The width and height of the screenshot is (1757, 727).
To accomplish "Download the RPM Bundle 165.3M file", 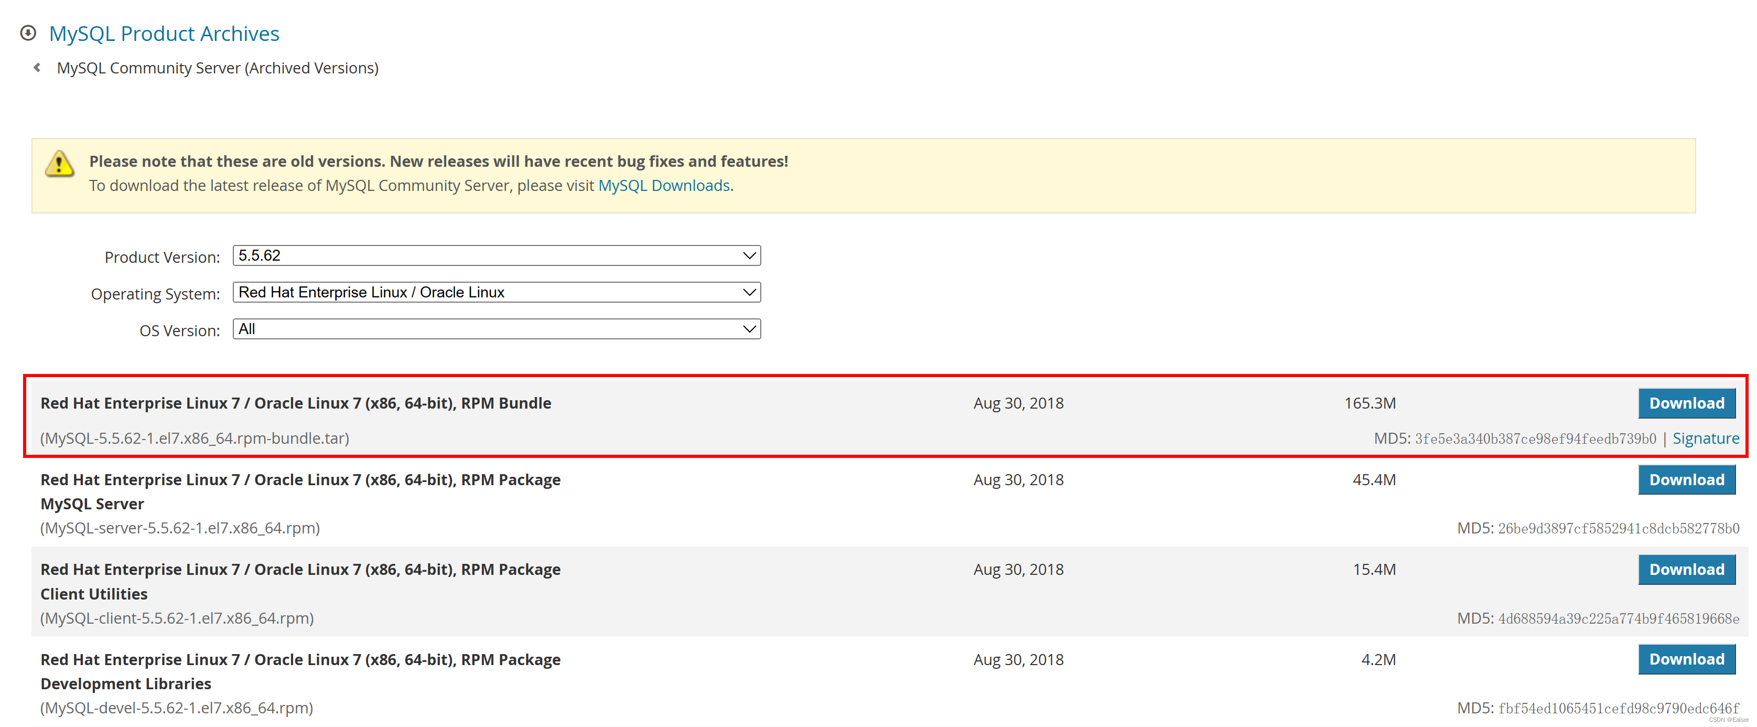I will 1687,403.
